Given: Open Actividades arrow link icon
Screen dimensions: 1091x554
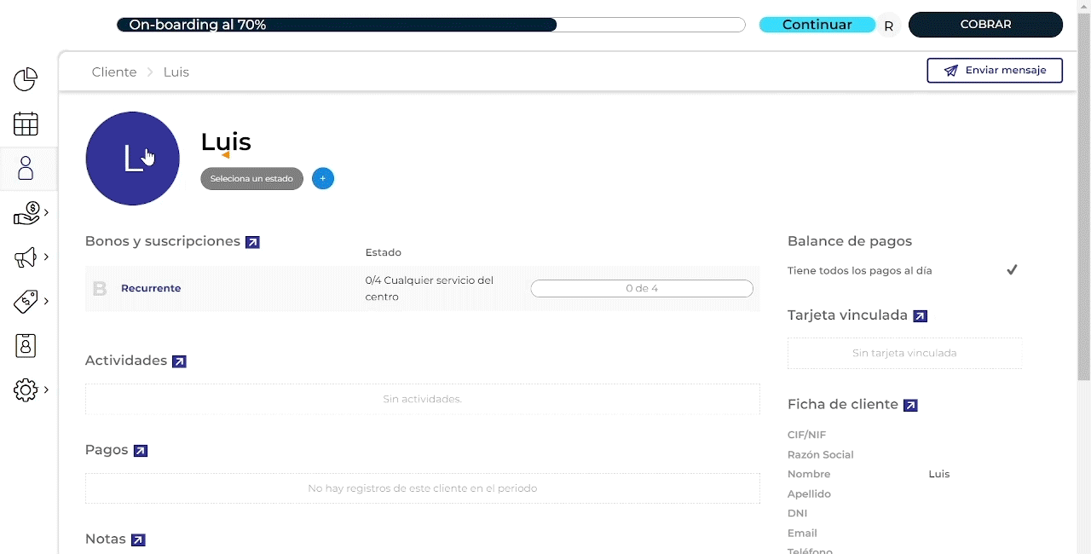Looking at the screenshot, I should coord(179,361).
